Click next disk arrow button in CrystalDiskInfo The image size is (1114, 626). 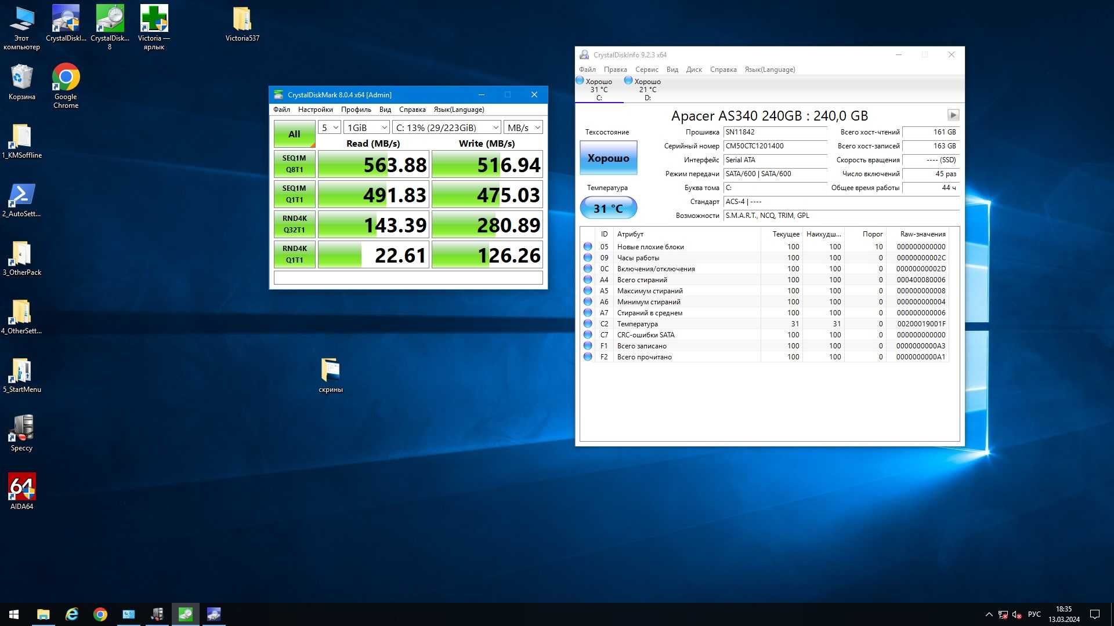(953, 115)
